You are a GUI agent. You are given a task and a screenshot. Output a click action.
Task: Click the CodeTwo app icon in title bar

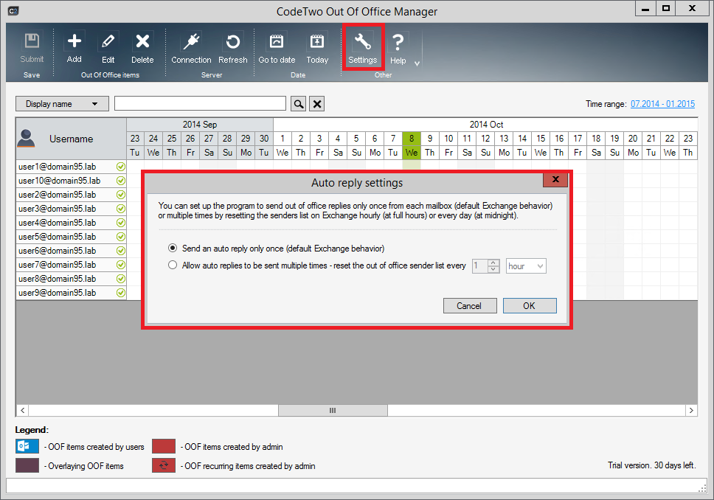tap(13, 10)
